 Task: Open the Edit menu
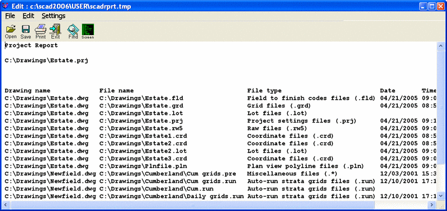(28, 16)
